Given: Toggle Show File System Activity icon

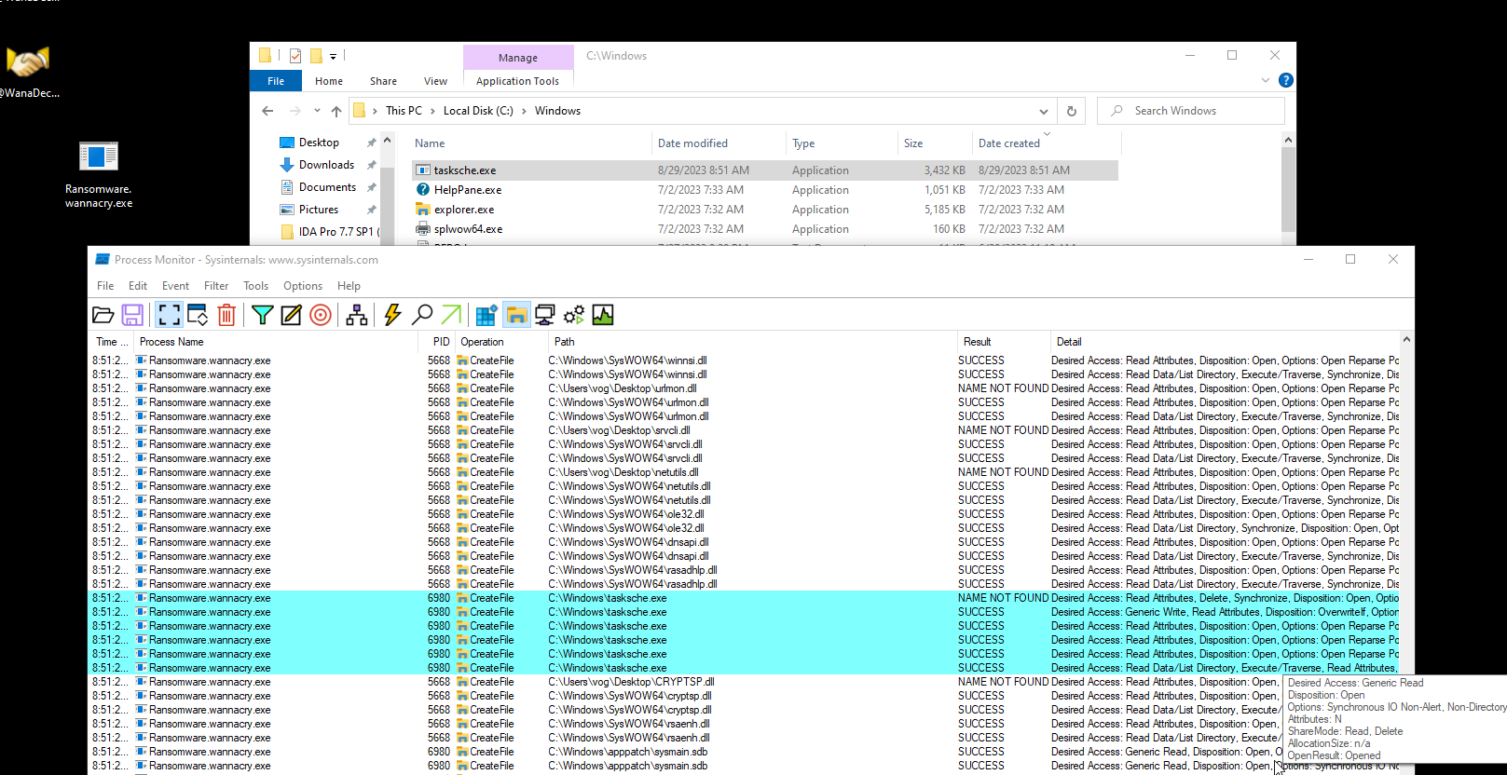Looking at the screenshot, I should [516, 315].
